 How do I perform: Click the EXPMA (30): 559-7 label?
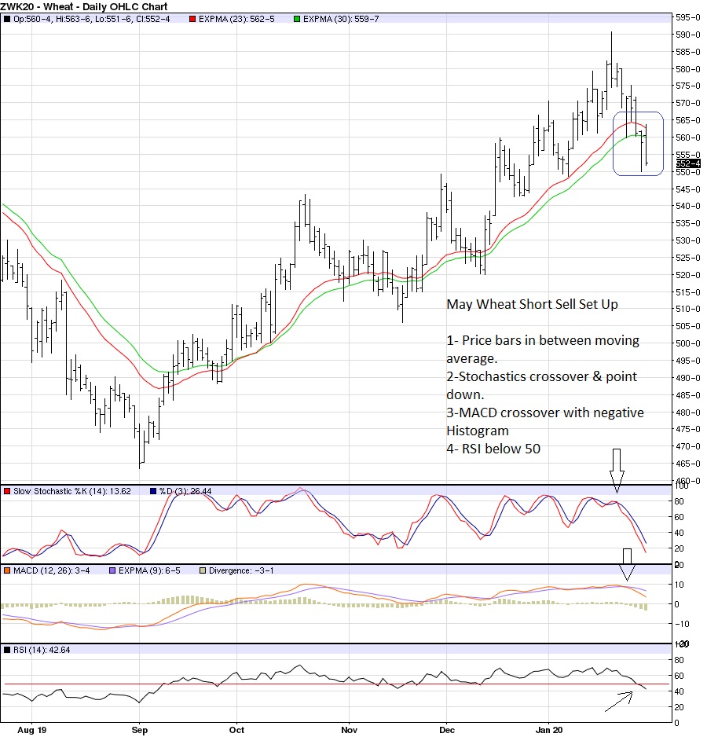click(x=341, y=20)
